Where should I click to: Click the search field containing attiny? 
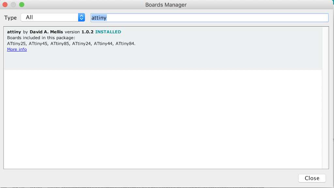pyautogui.click(x=209, y=18)
